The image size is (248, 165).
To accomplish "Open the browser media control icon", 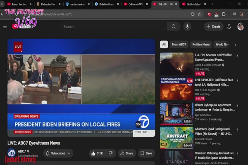I will coord(234,14).
